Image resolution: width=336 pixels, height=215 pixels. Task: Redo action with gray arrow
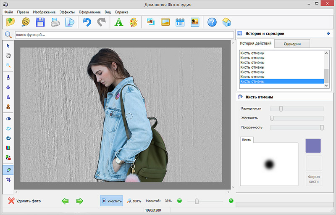tap(101, 22)
